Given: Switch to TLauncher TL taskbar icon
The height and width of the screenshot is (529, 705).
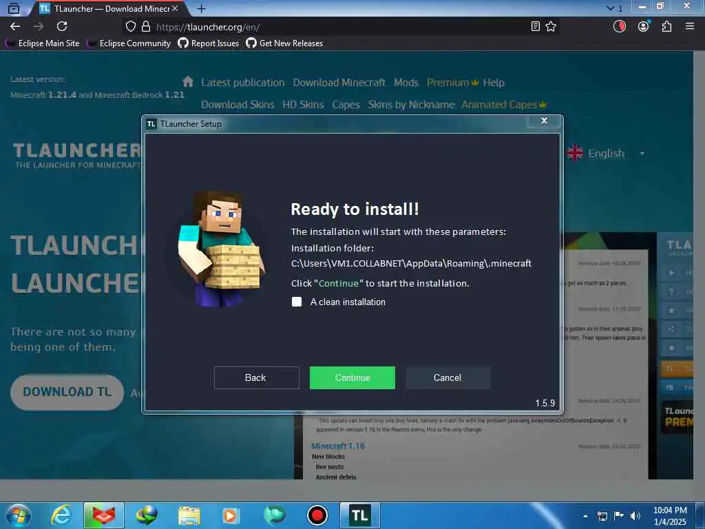Looking at the screenshot, I should click(359, 515).
